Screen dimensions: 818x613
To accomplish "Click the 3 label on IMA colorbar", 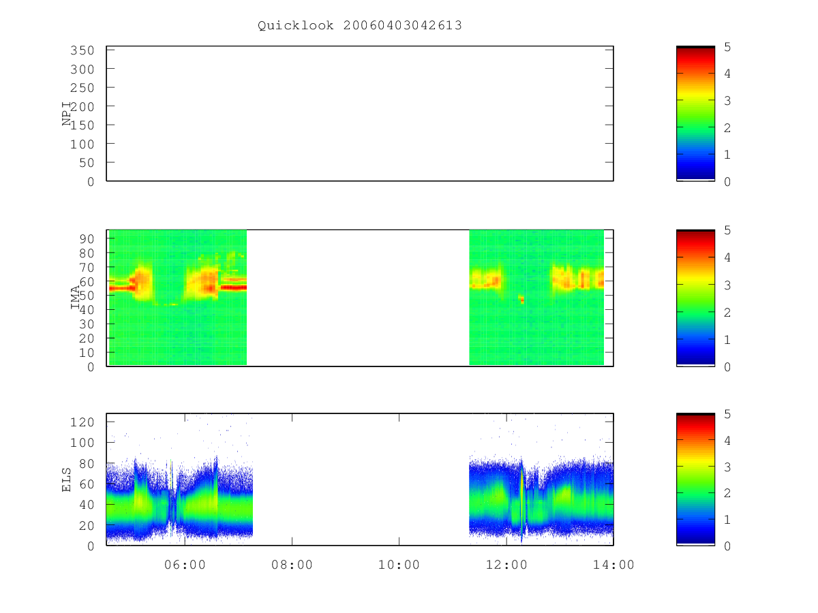I will (728, 285).
